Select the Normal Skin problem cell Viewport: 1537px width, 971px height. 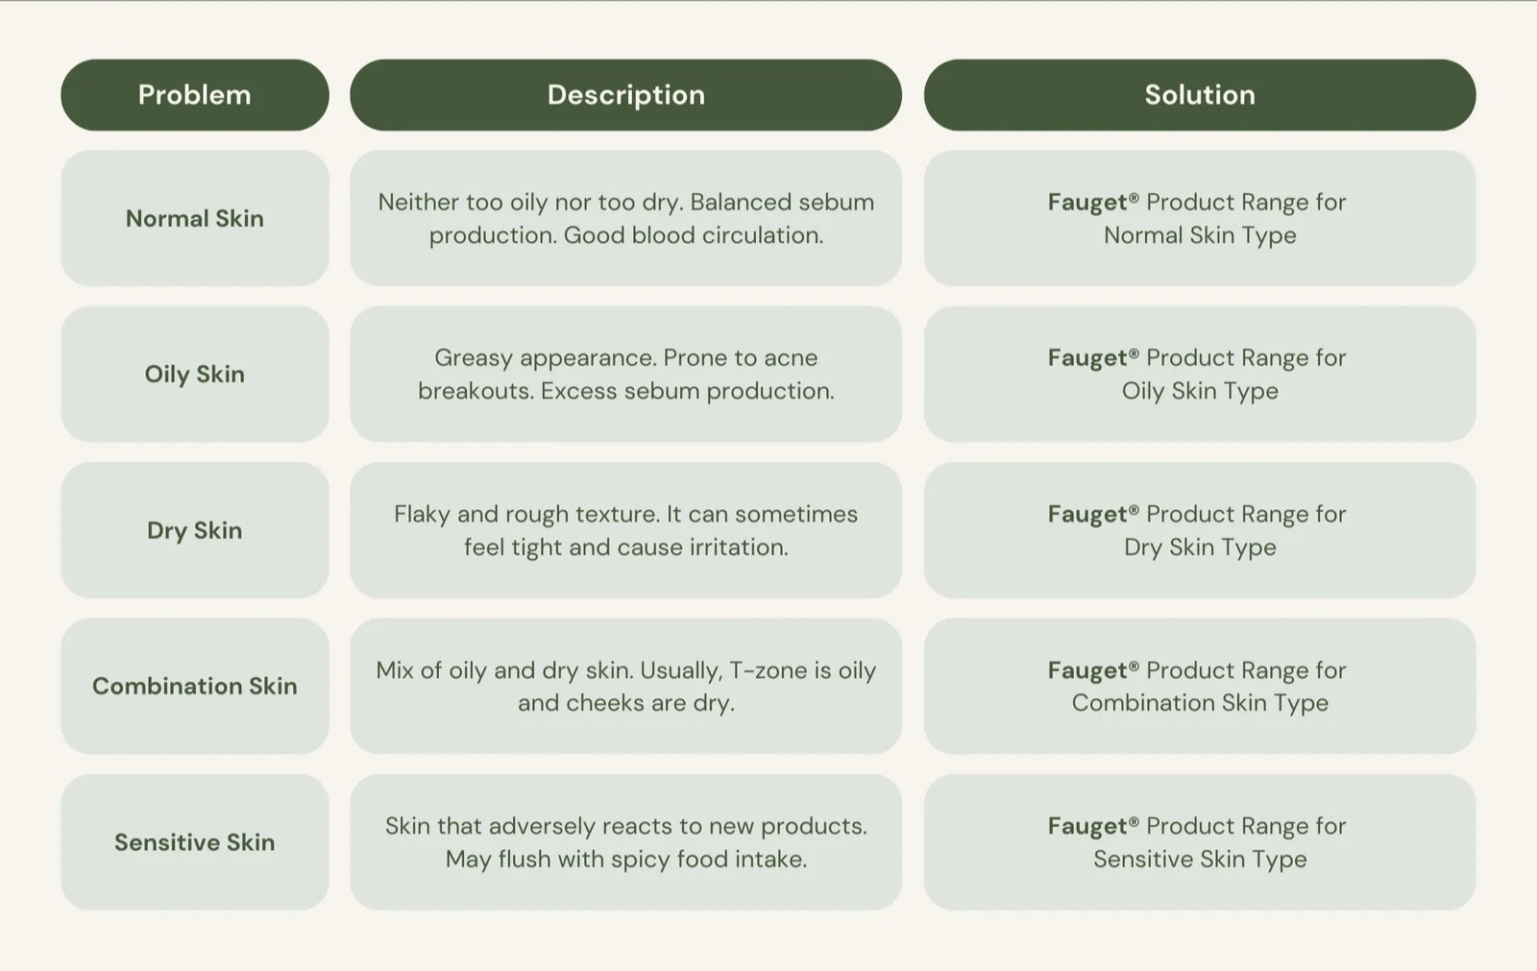click(194, 218)
